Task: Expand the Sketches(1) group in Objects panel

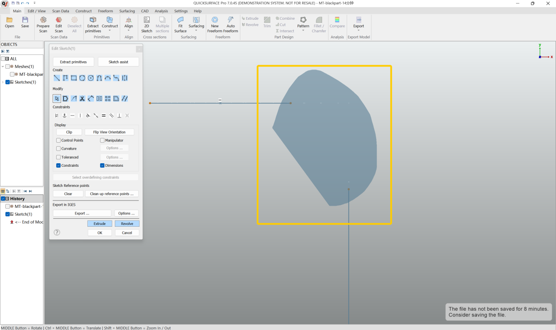Action: 2,82
